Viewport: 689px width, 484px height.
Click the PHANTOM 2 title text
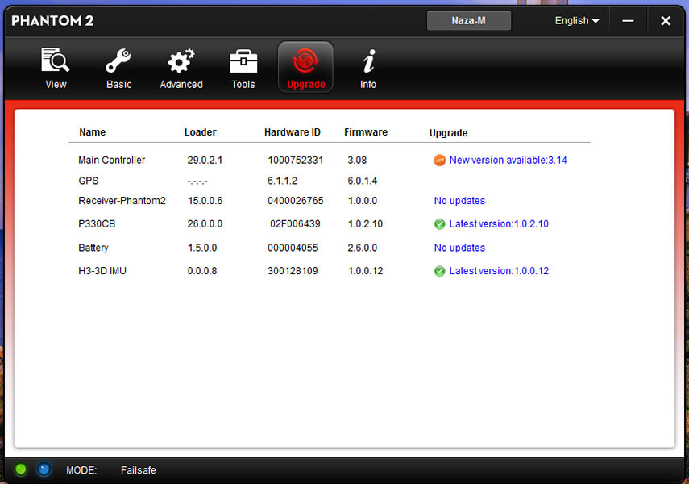52,21
